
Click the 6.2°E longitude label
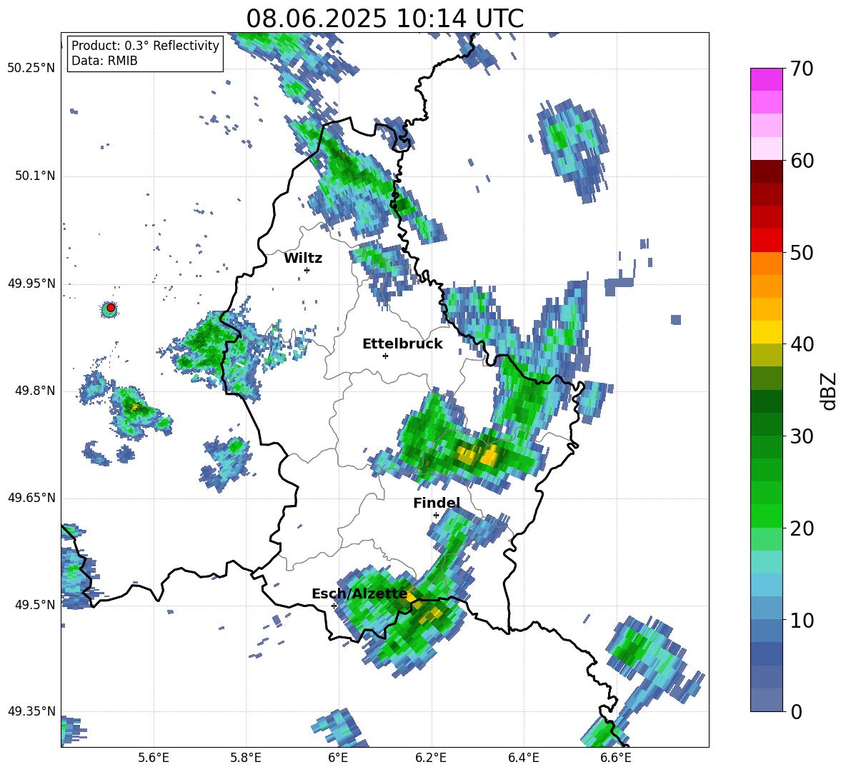tap(431, 758)
